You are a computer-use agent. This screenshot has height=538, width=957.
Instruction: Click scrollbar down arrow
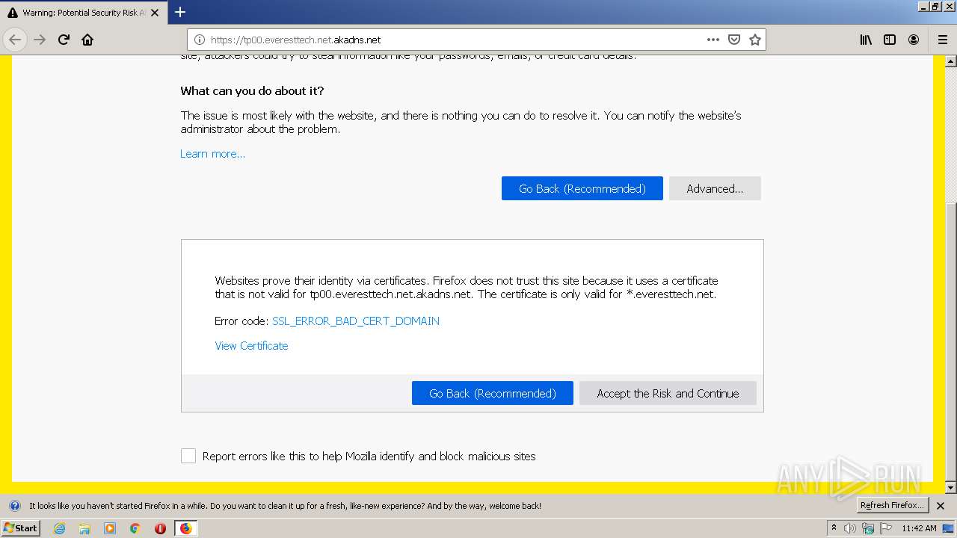pos(951,488)
